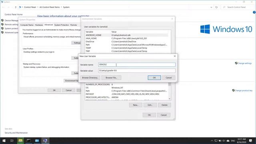Switch to Hardware tab
The image size is (256, 144).
(39, 25)
